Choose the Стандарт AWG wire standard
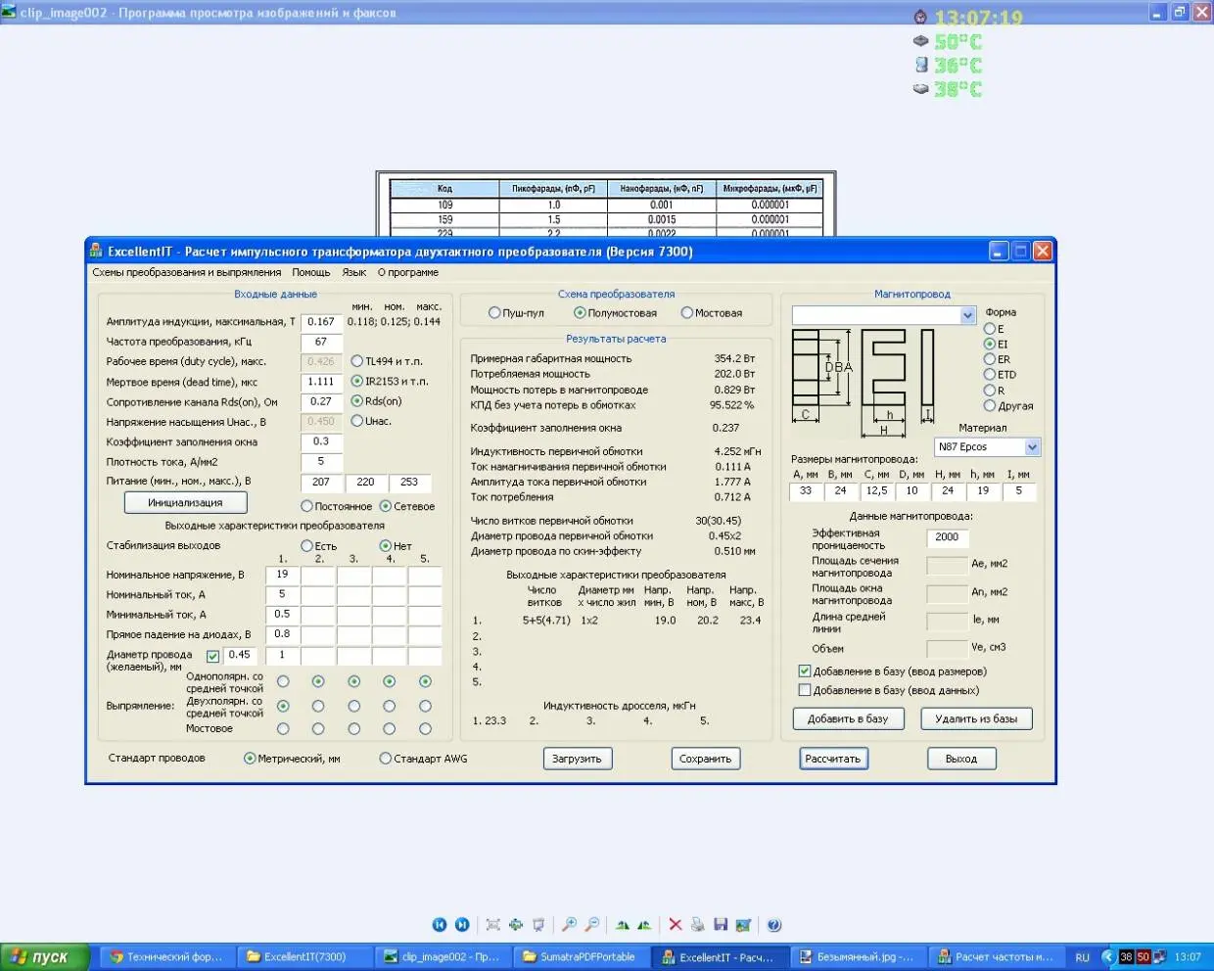Viewport: 1214px width, 971px height. (386, 759)
